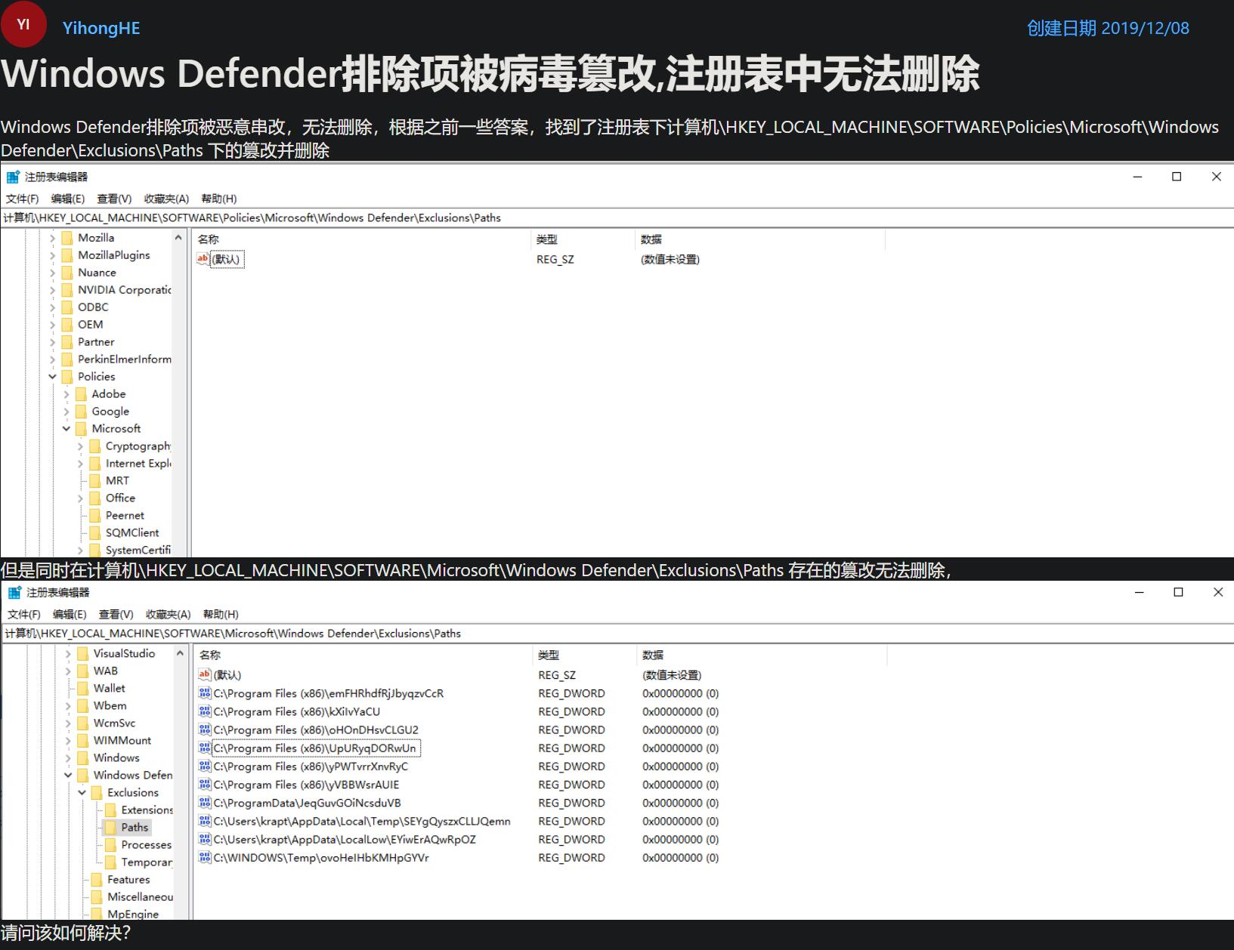Viewport: 1234px width, 950px height.
Task: Click the address bar in bottom registry editor
Action: coord(605,634)
